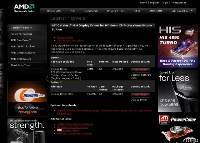Open Windows Vista Information link
The height and width of the screenshot is (143, 200).
click(72, 127)
